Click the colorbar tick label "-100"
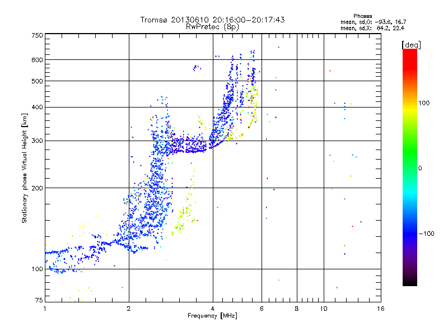The image size is (448, 336). 426,234
